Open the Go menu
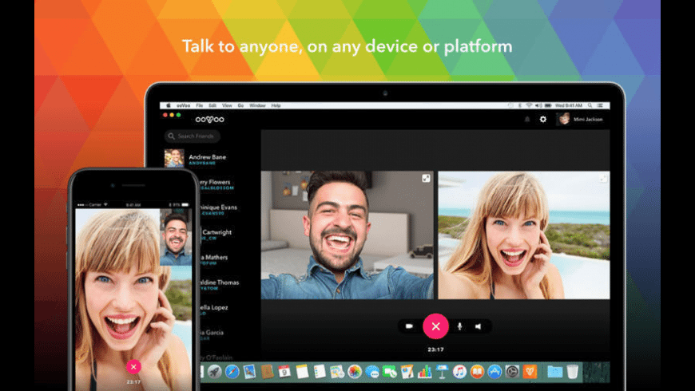The width and height of the screenshot is (695, 391). [x=240, y=106]
